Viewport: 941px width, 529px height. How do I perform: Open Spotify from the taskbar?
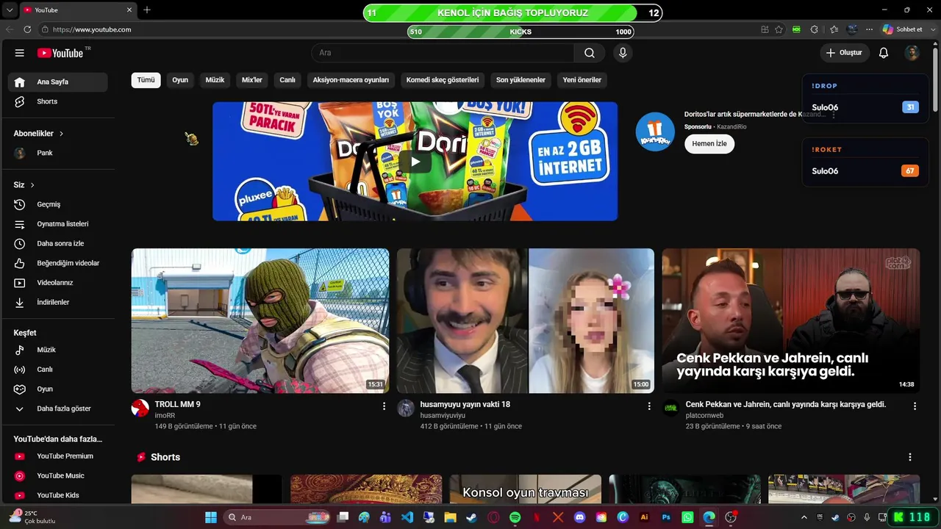pos(515,517)
